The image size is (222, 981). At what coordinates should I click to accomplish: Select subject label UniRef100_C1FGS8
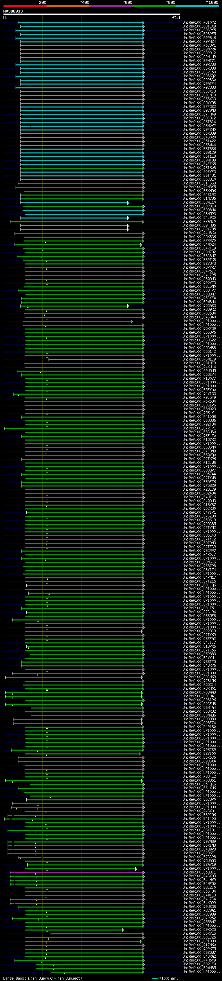click(199, 183)
